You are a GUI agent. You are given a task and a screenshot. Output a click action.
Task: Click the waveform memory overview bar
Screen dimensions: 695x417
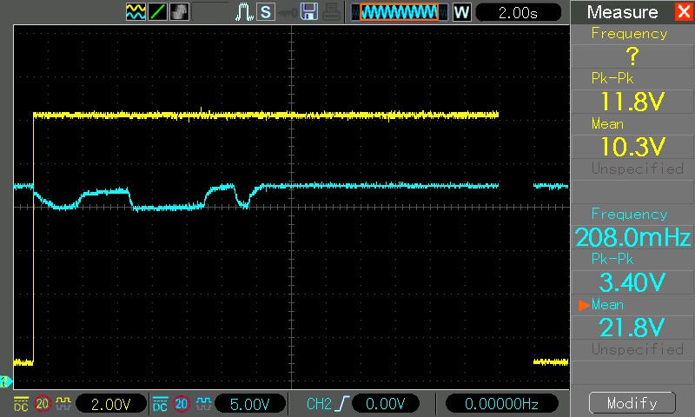point(400,12)
